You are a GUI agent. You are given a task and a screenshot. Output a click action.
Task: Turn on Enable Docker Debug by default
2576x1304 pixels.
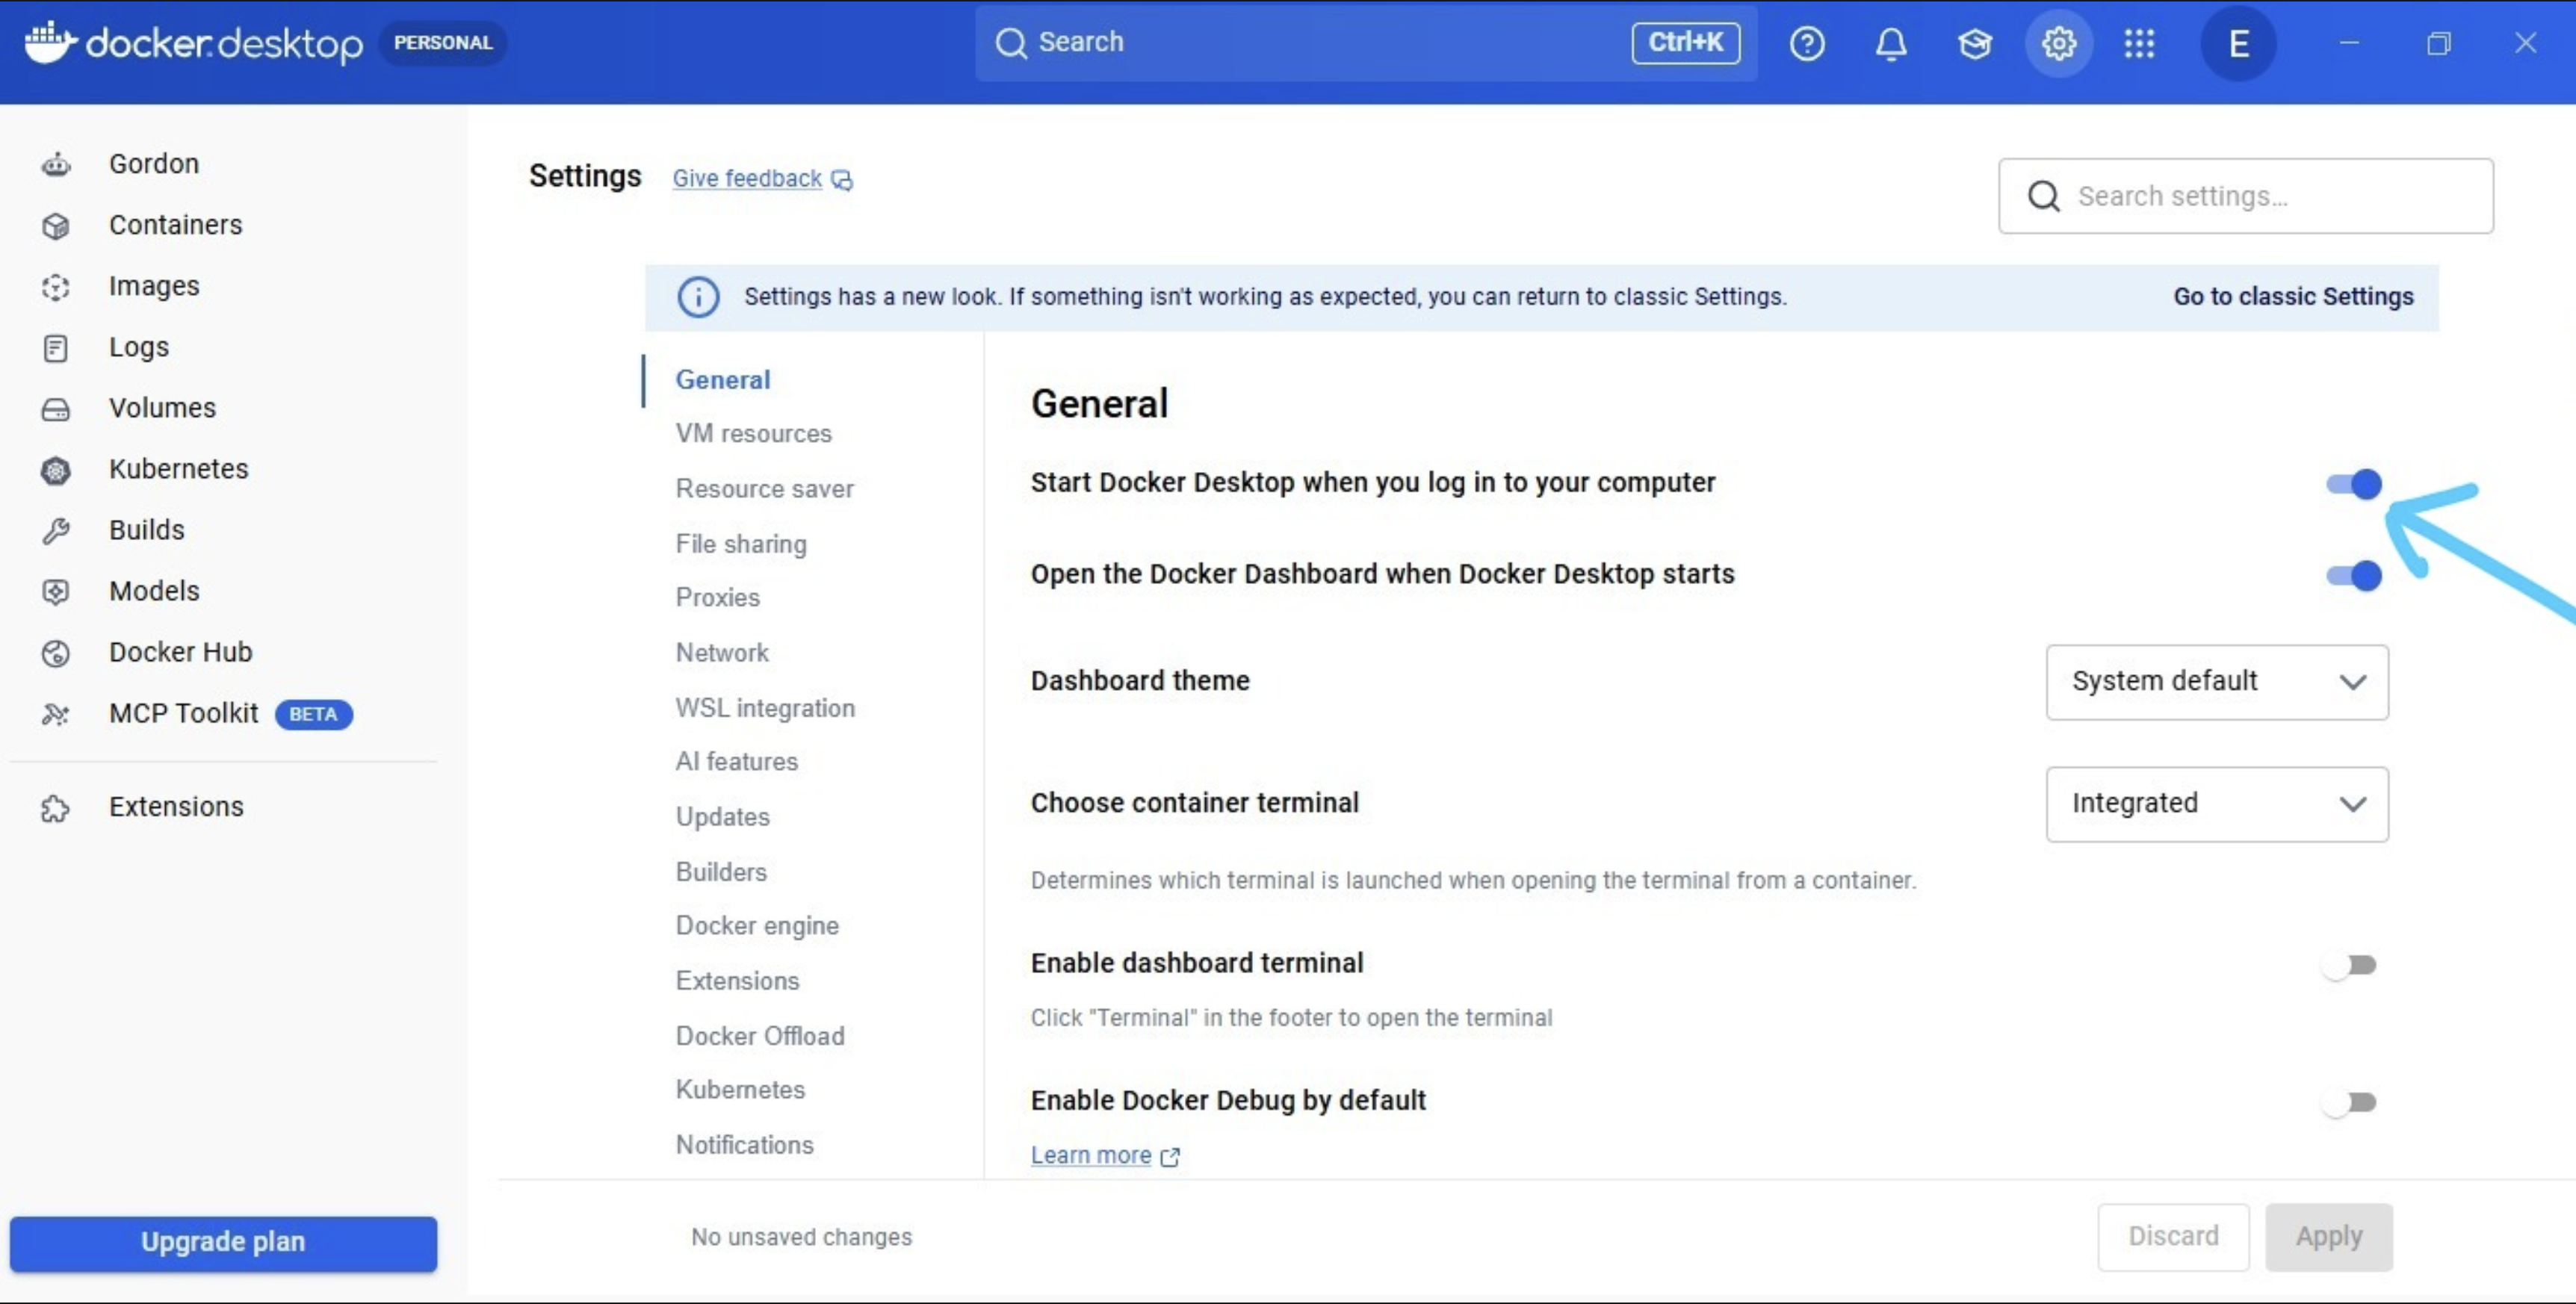point(2349,1102)
